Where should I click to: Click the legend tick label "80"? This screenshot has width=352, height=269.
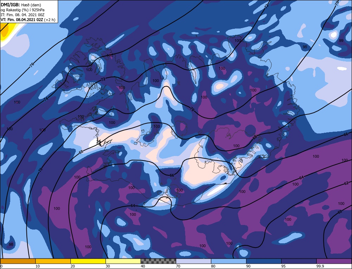click(213, 266)
